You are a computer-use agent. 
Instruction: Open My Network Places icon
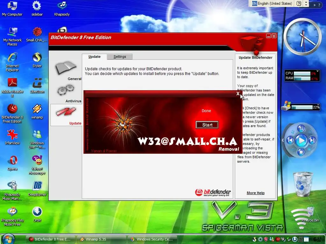tap(12, 37)
